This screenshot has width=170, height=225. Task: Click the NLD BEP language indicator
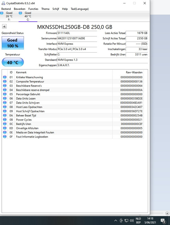[138, 220]
